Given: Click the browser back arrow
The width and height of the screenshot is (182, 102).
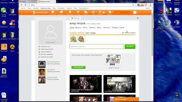Looking at the screenshot, I should pos(22,5).
